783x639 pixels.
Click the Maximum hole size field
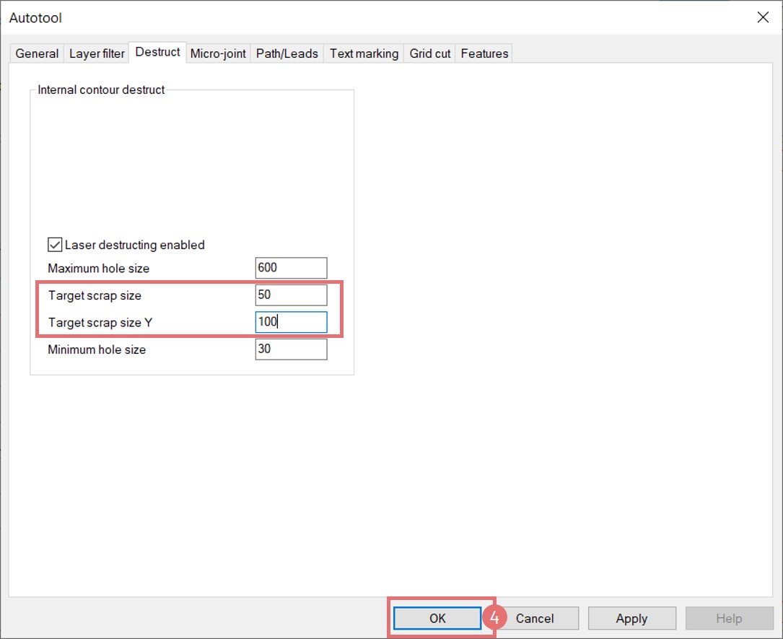(291, 268)
